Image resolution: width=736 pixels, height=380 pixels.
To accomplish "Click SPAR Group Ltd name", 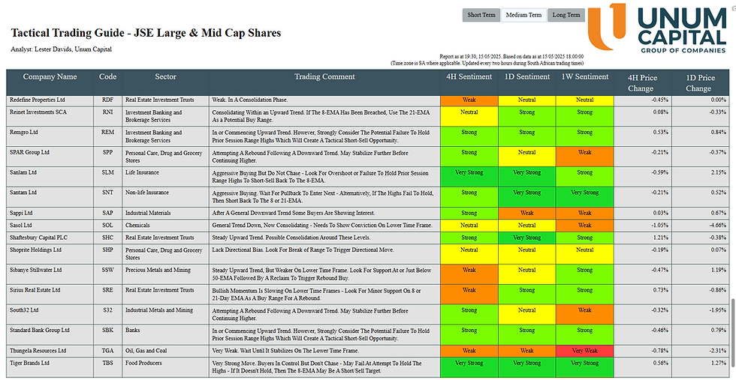I will coord(29,153).
